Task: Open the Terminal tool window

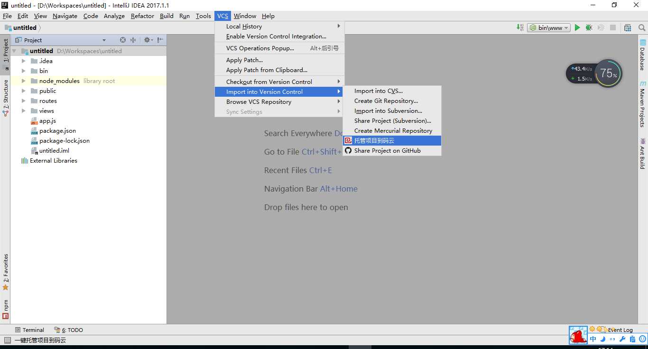Action: [x=29, y=330]
